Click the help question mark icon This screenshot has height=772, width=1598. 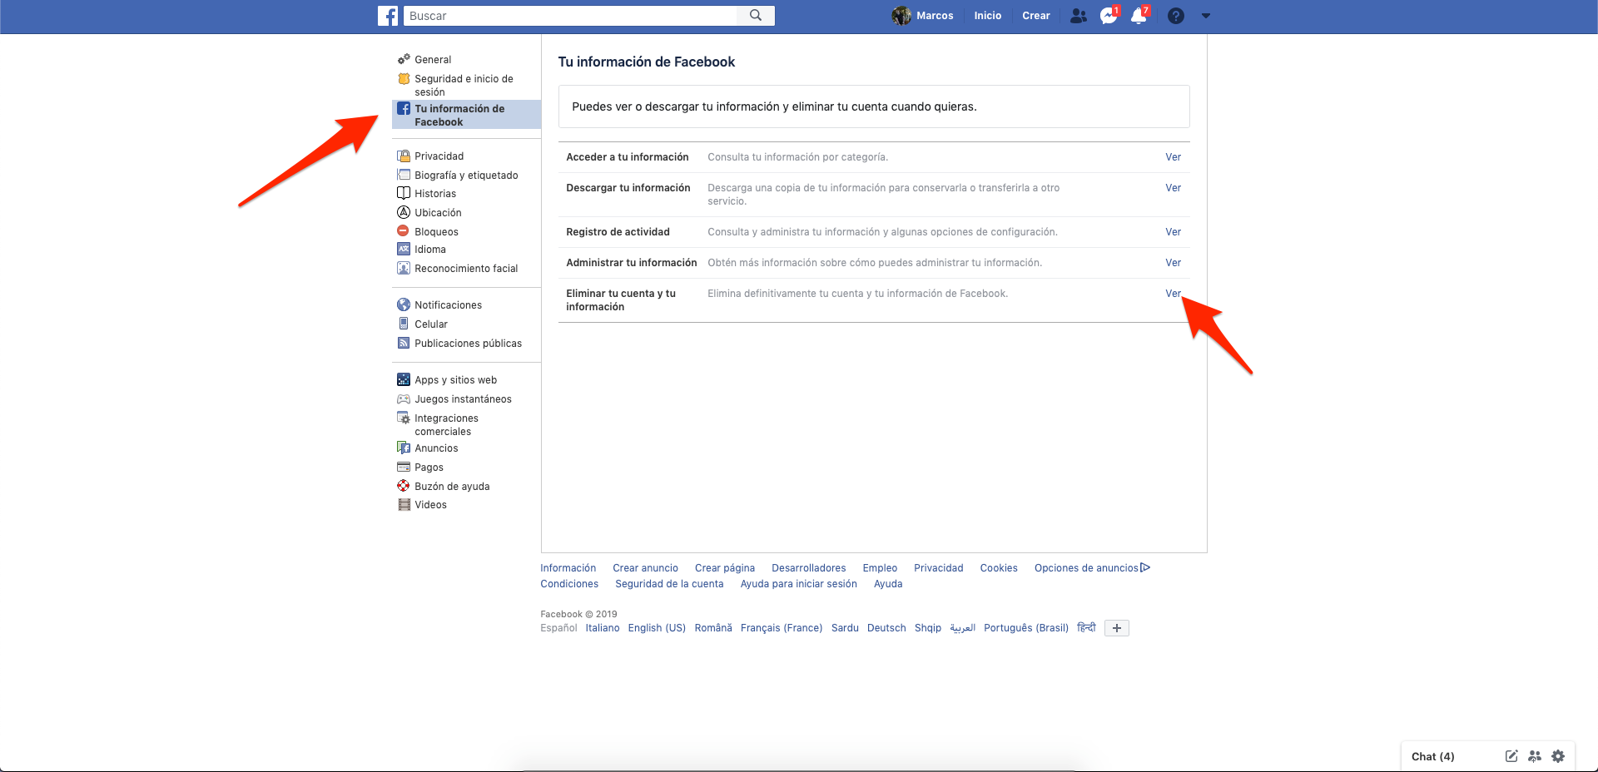(x=1175, y=16)
